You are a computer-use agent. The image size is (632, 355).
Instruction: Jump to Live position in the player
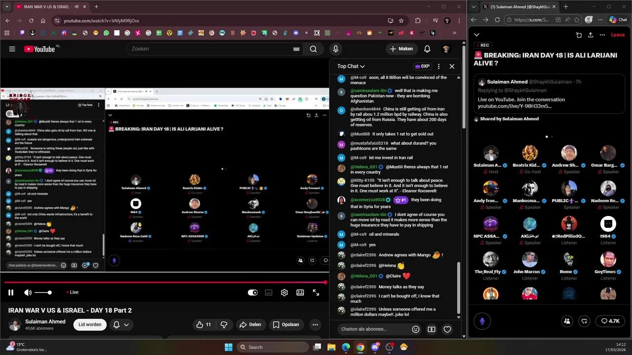point(73,292)
